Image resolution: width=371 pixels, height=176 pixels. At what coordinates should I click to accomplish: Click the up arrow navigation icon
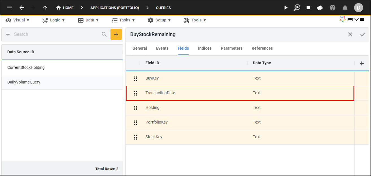[x=45, y=8]
